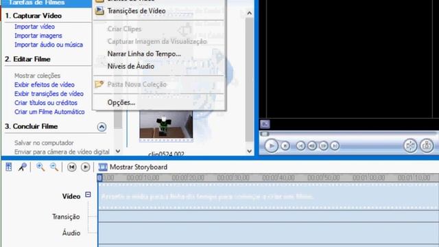Click the timeline playhead marker at start
The width and height of the screenshot is (439, 247).
pos(99,178)
